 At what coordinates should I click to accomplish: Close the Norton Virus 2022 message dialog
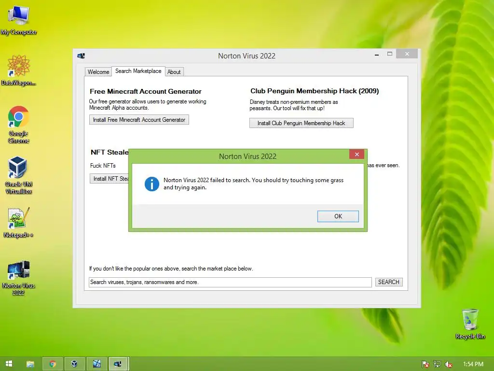click(x=357, y=154)
